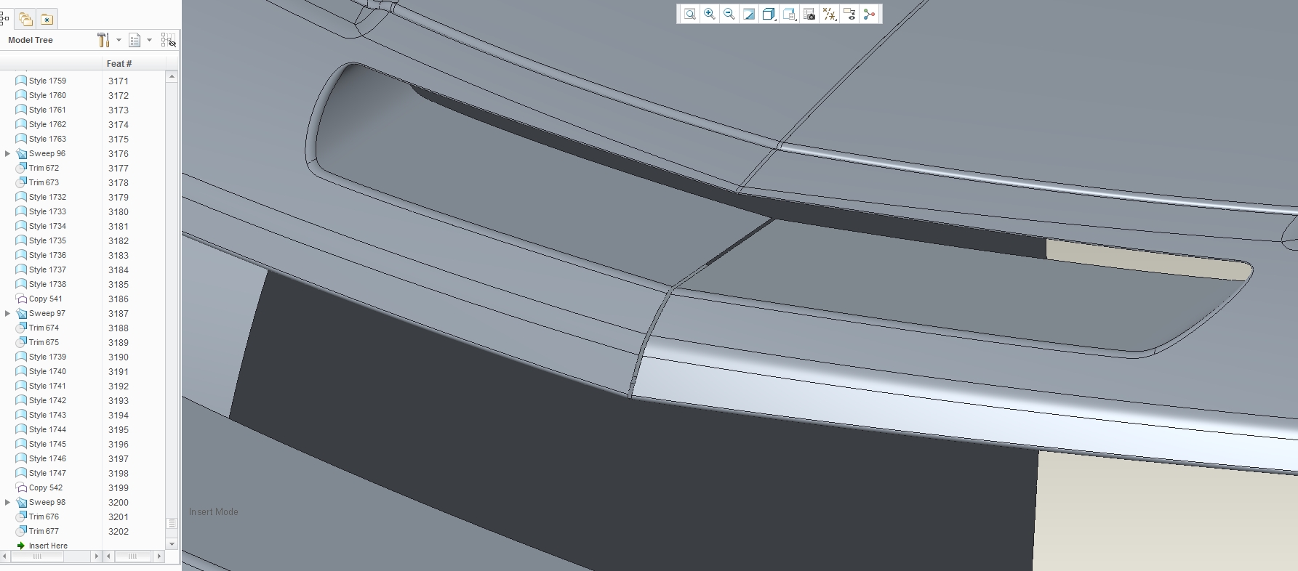Click the feature number 3202 cell
Image resolution: width=1298 pixels, height=571 pixels.
[119, 531]
